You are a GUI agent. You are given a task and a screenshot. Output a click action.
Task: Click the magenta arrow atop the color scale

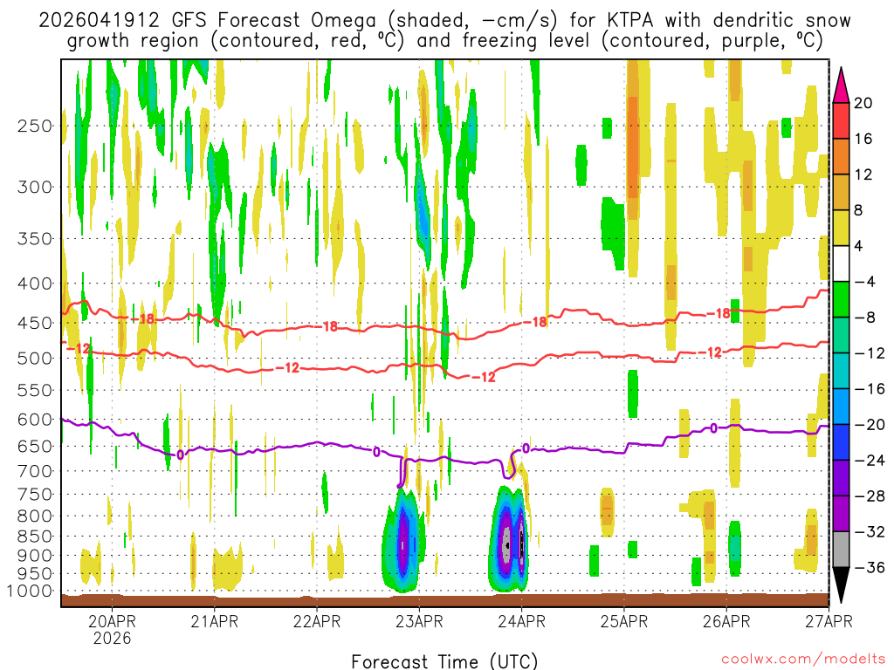(842, 83)
